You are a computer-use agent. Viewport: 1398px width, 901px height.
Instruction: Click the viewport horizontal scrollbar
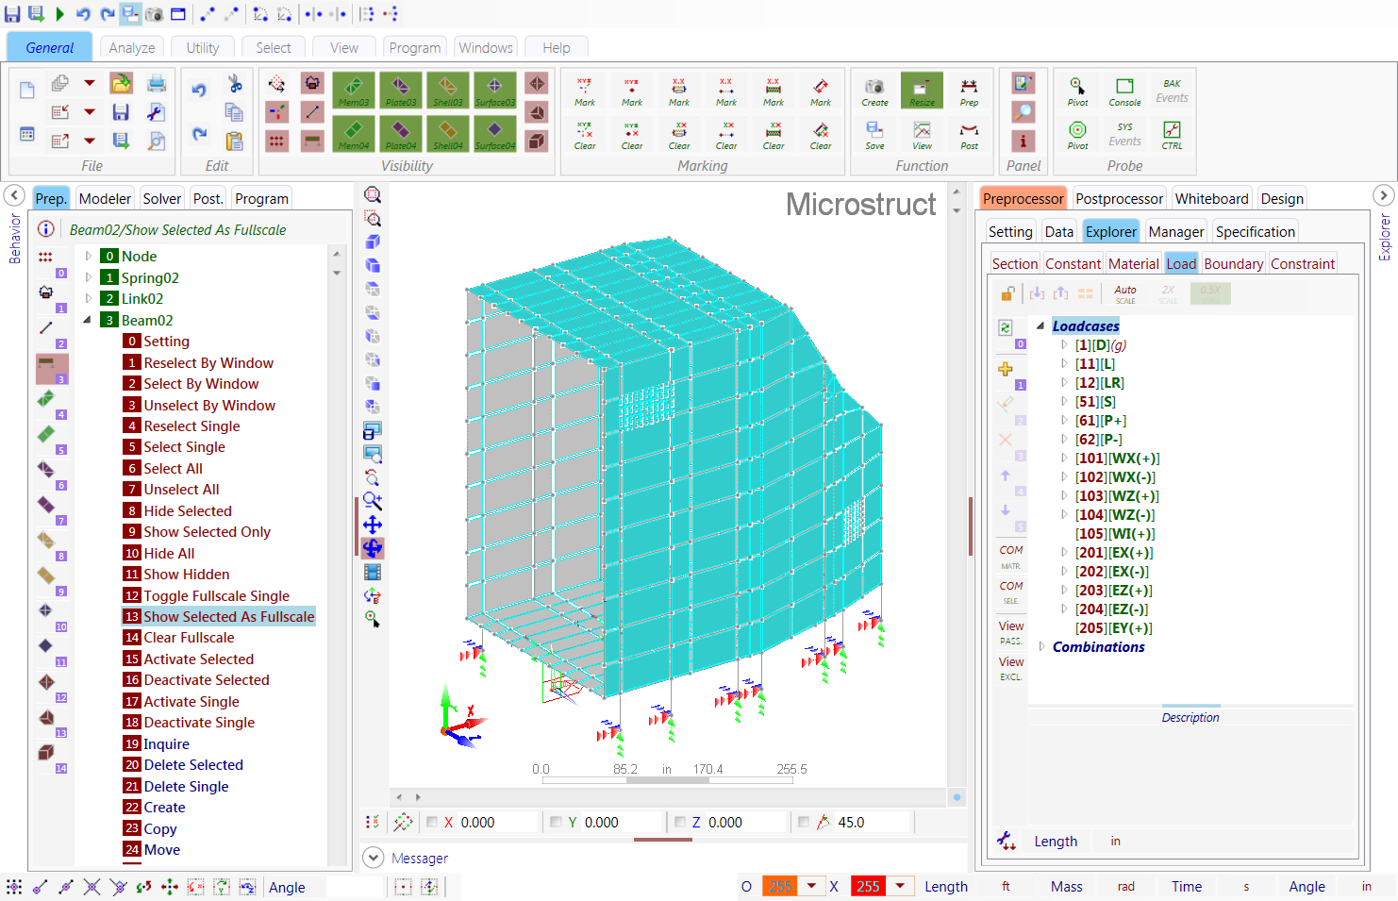point(668,797)
